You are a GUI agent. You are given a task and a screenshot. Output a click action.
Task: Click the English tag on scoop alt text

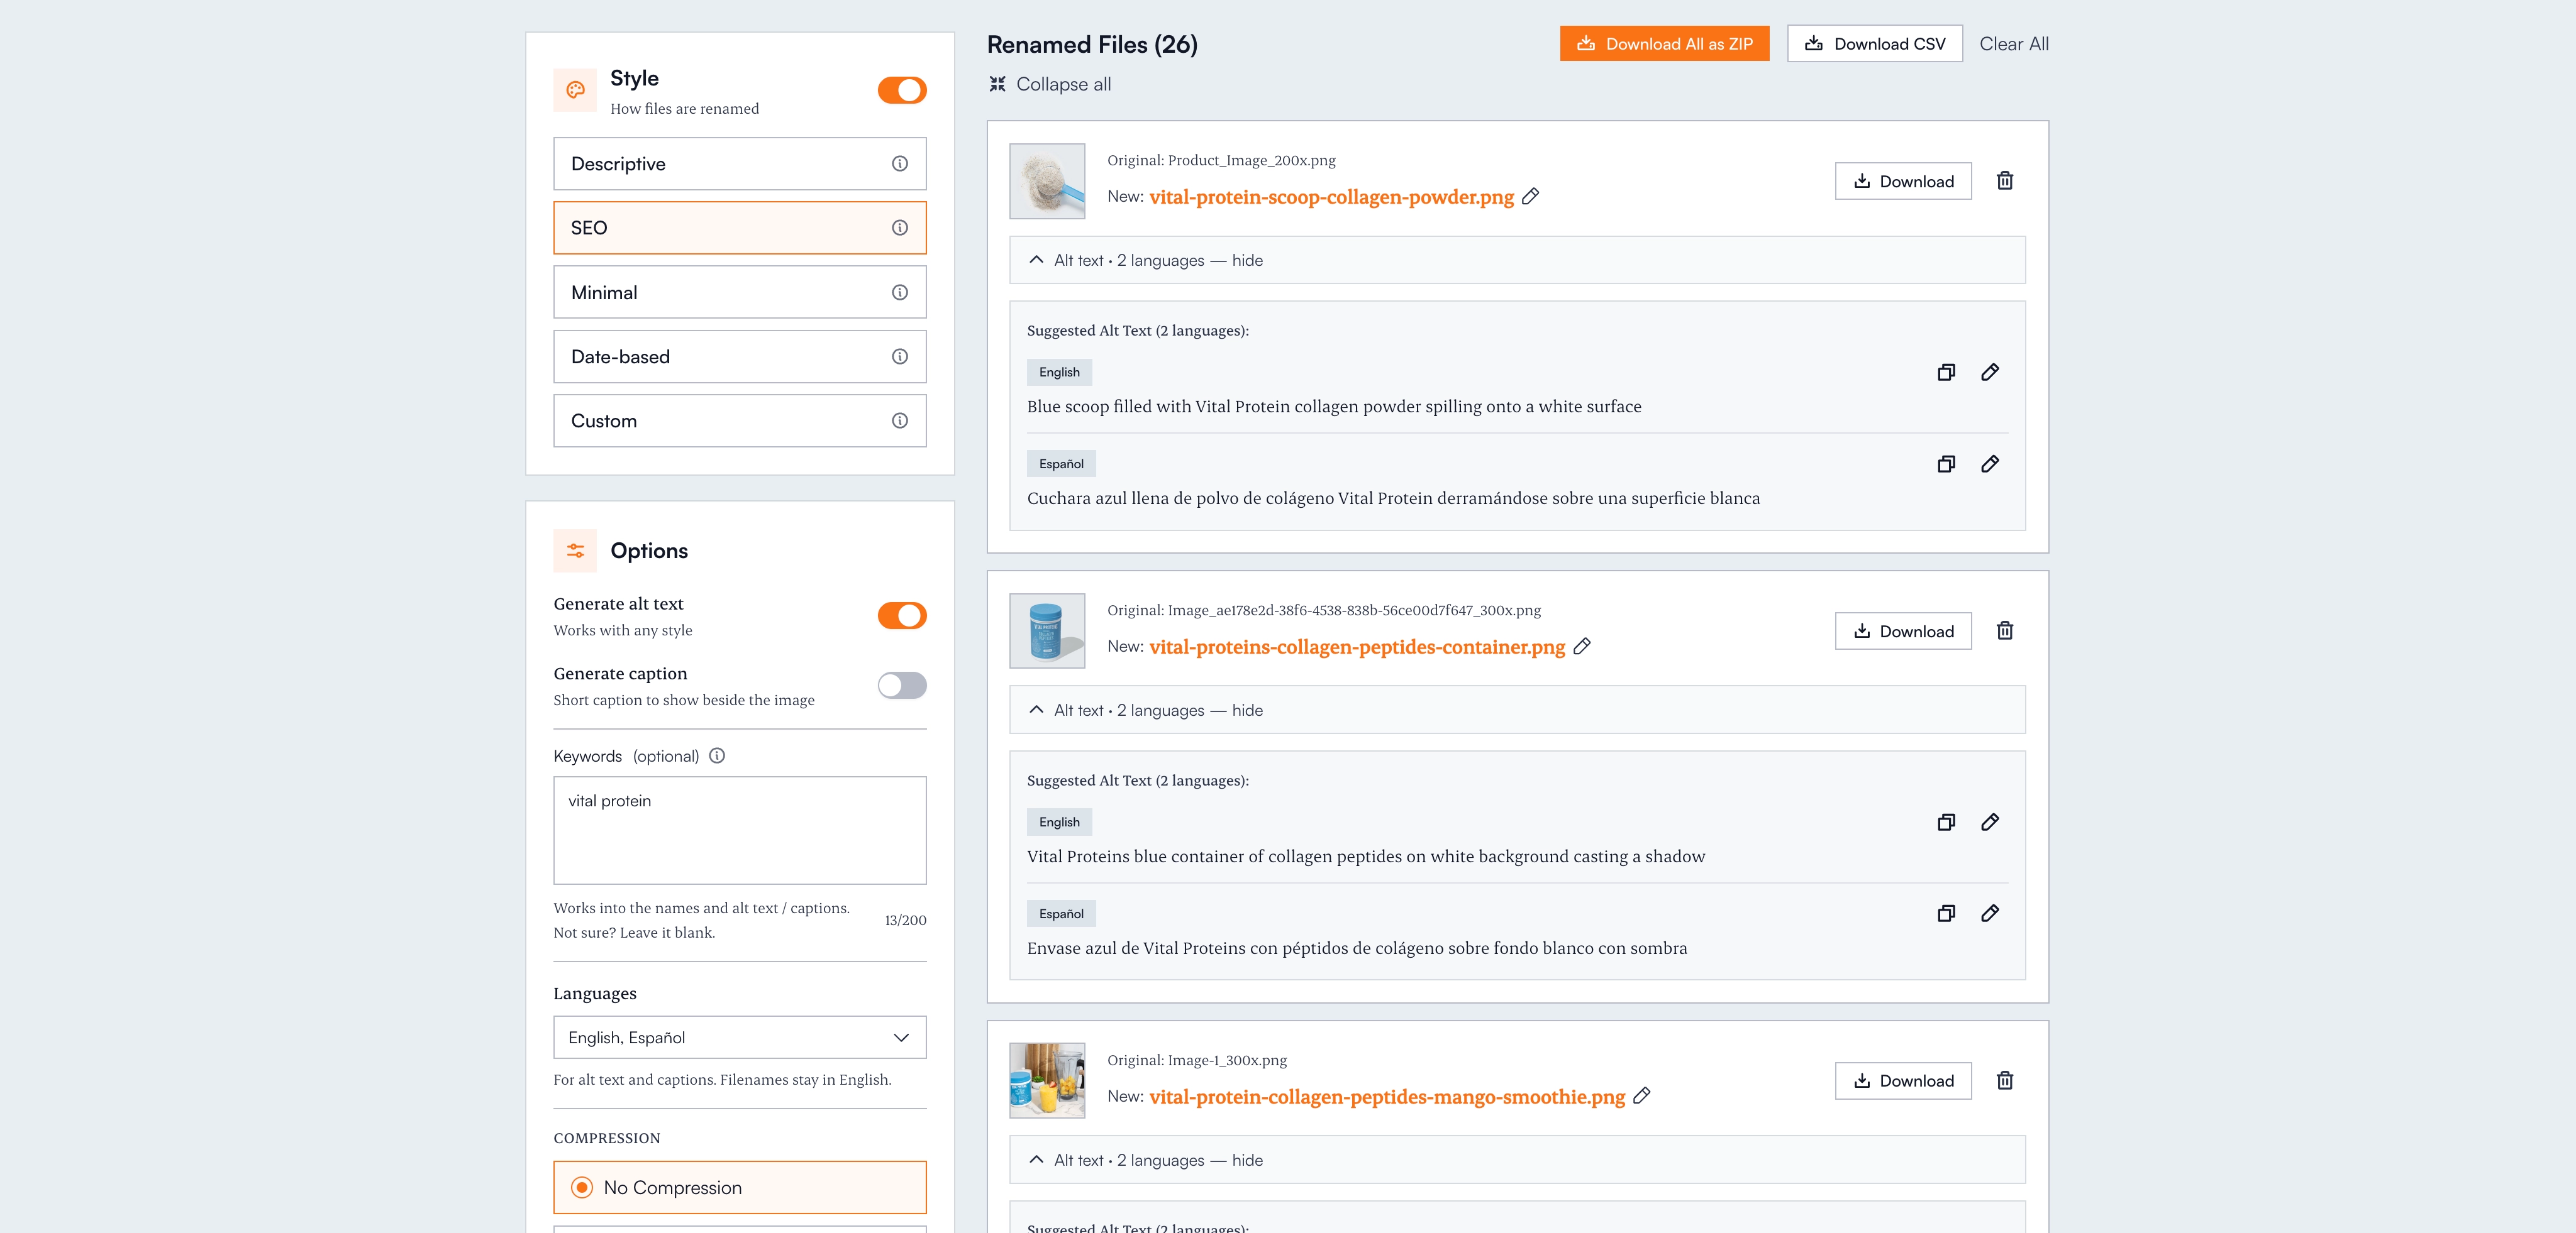1059,371
